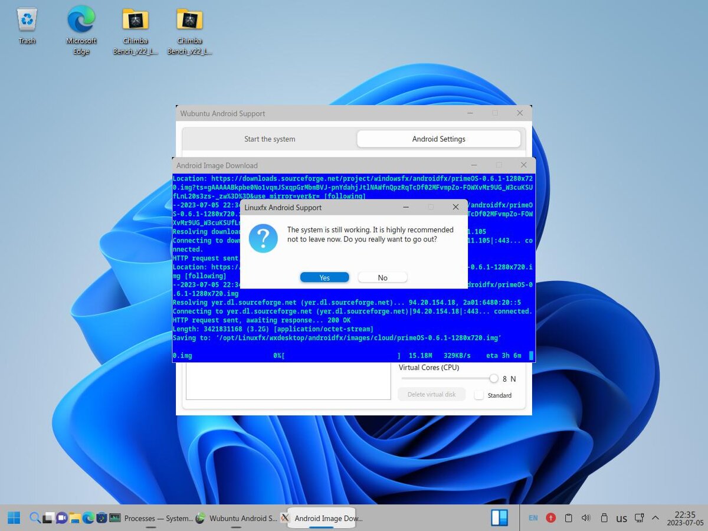Choose No to keep the download running

pos(383,277)
